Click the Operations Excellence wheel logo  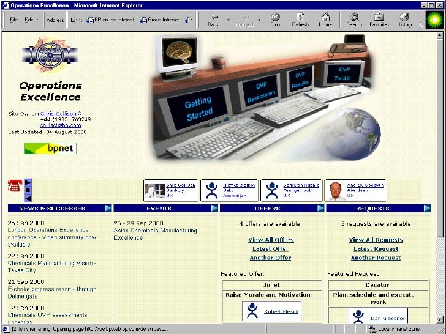50,55
